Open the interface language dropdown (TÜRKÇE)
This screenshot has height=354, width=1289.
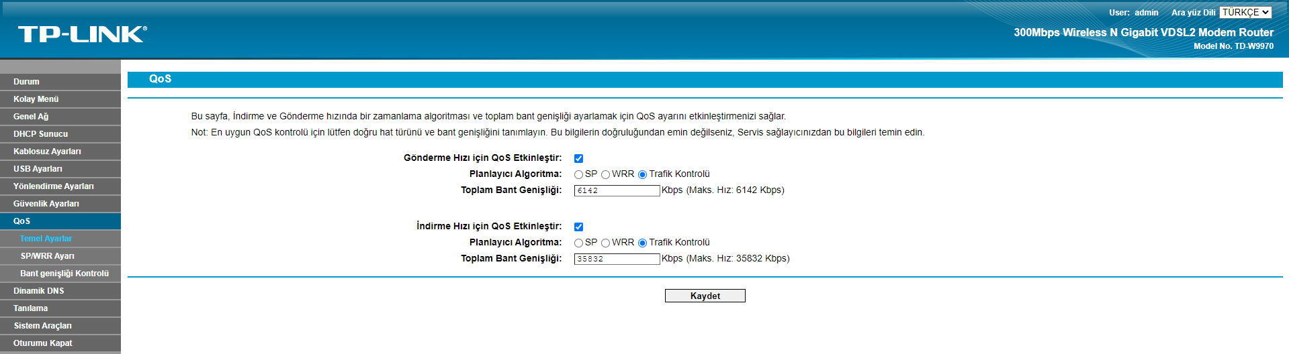(1246, 12)
